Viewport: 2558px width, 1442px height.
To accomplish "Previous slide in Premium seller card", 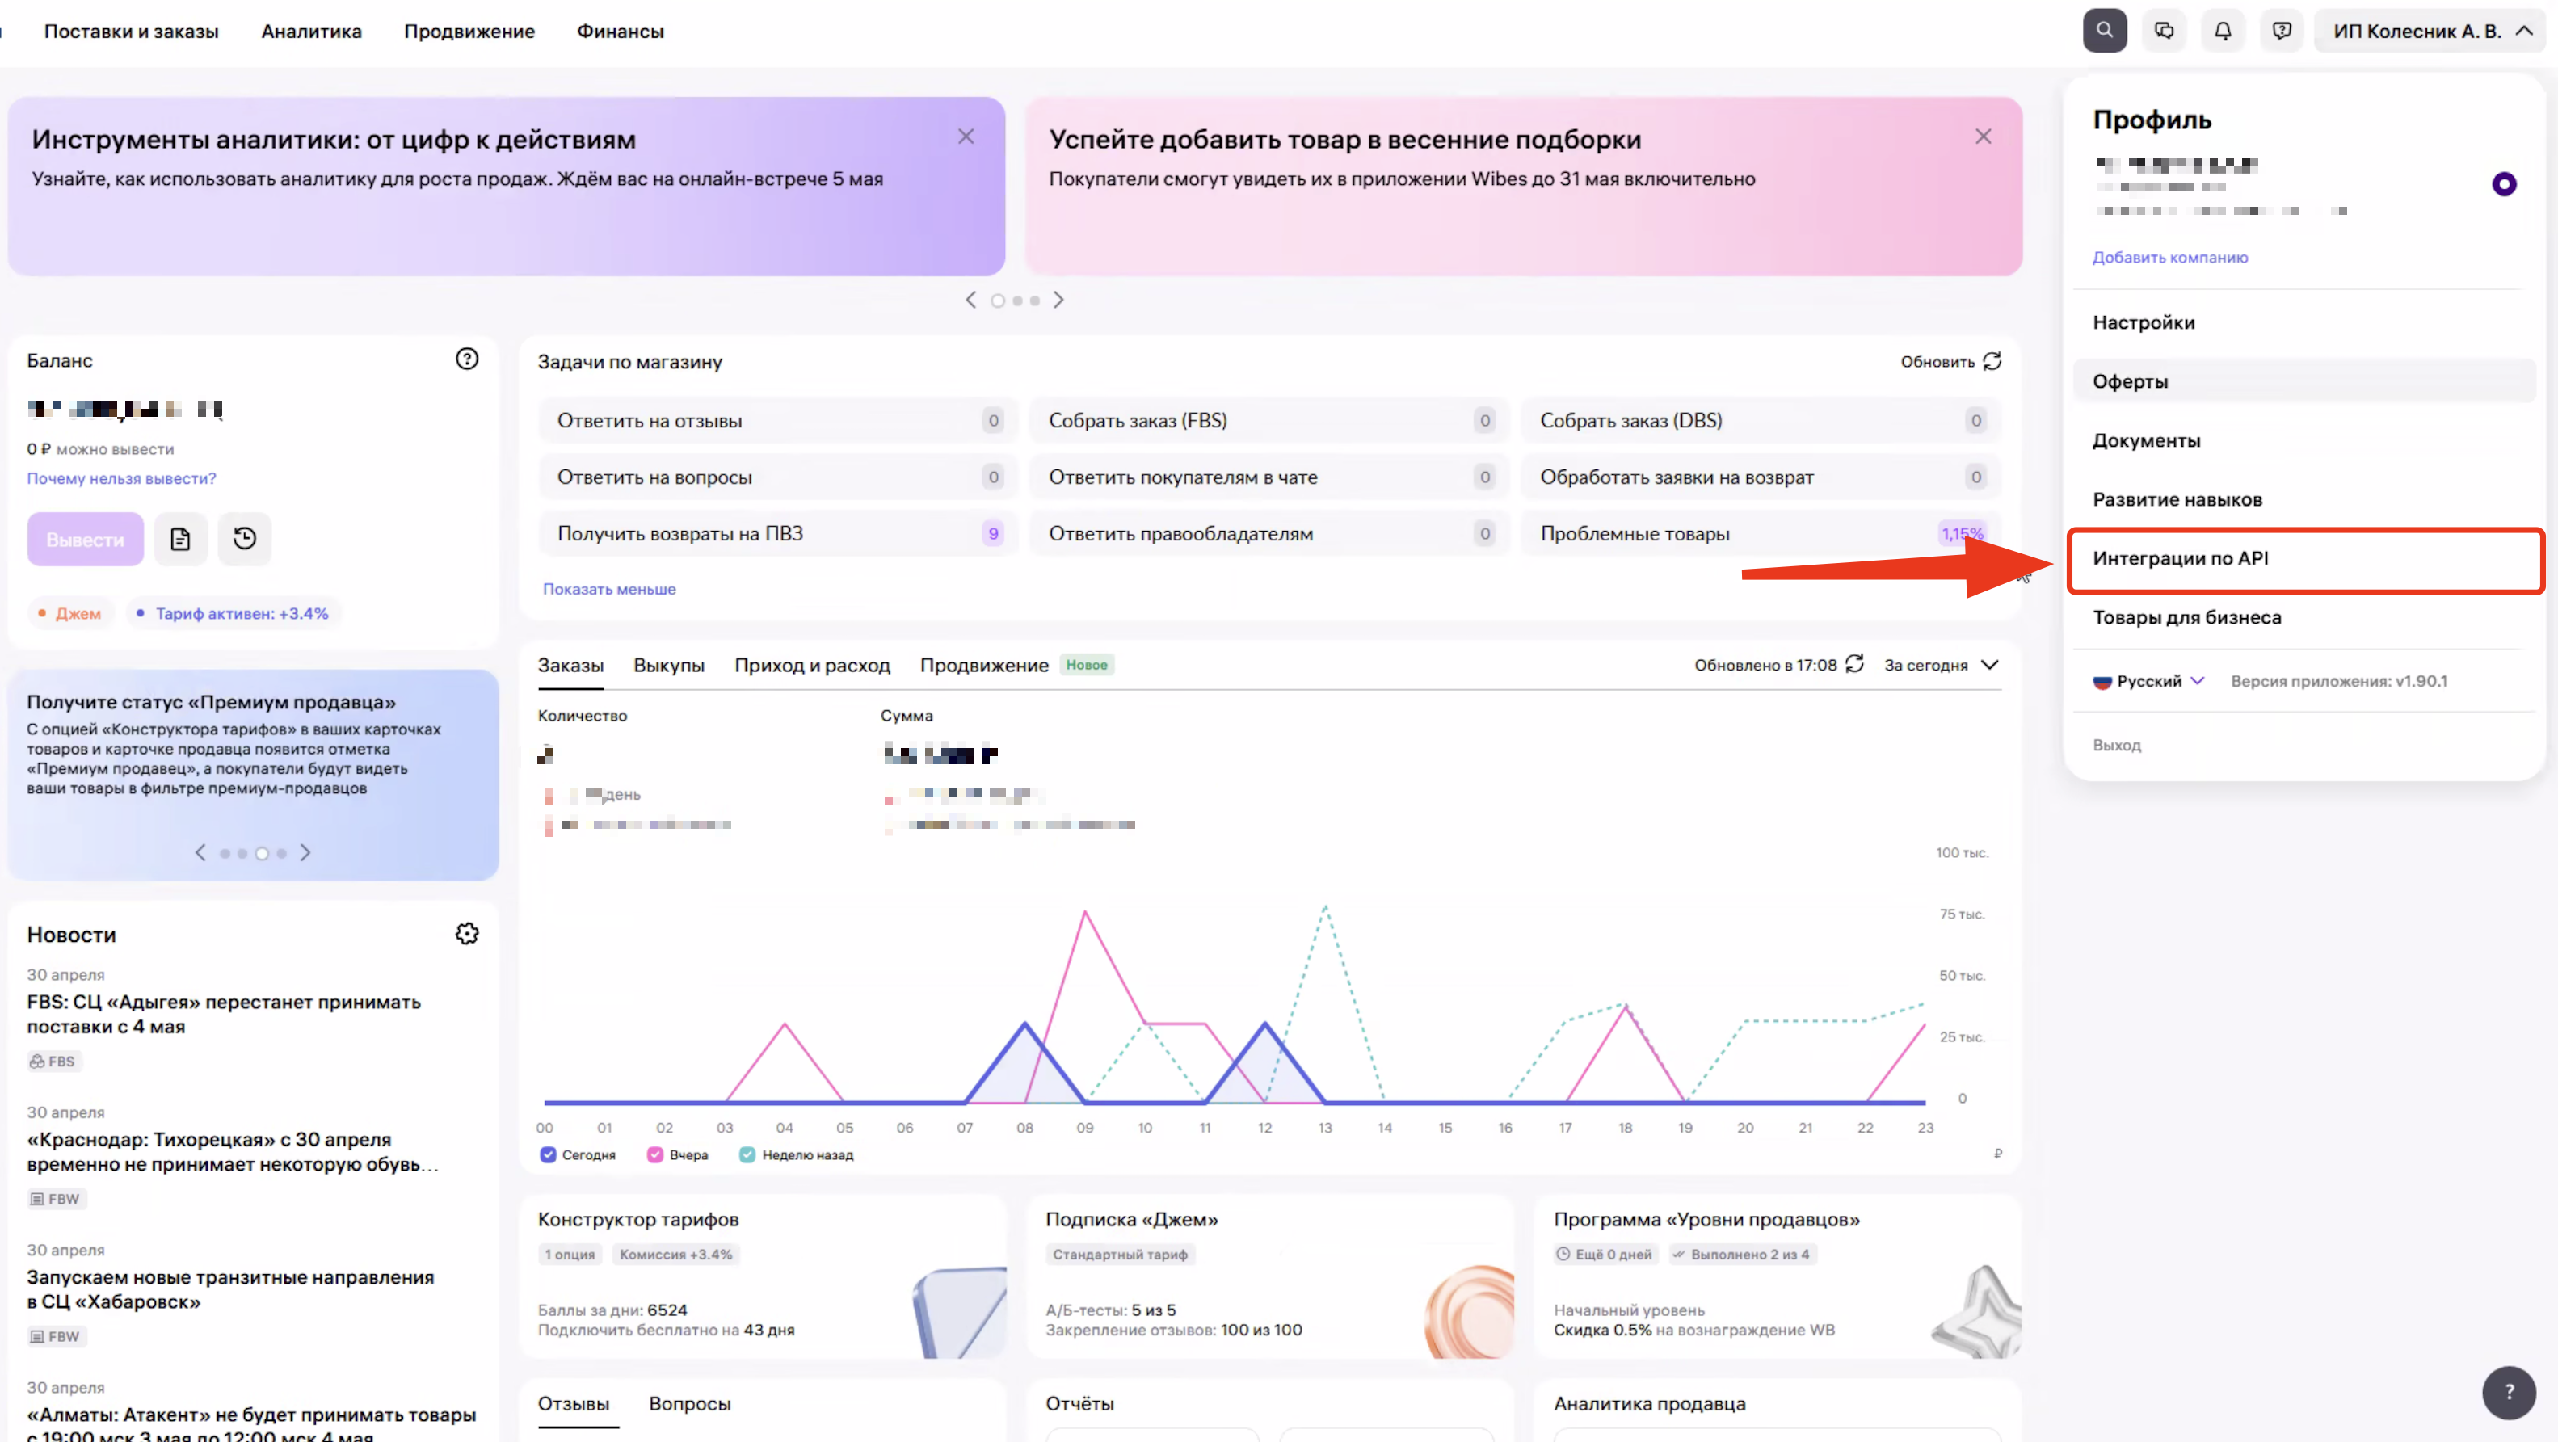I will [x=200, y=853].
